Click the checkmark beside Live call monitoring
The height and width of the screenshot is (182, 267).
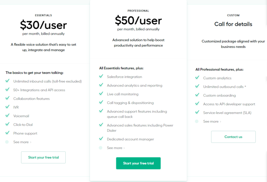(101, 94)
